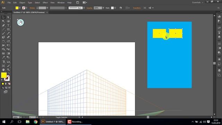222x125 pixels.
Task: Select the Zoom tool
Action: point(8,70)
